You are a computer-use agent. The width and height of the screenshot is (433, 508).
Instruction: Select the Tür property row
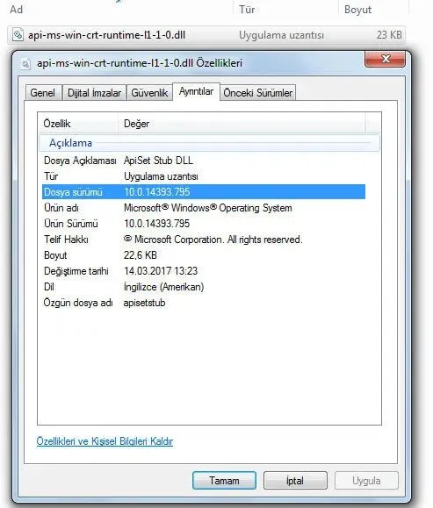(x=204, y=176)
